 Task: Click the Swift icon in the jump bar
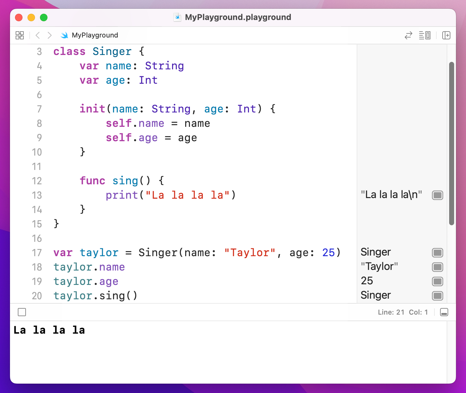65,35
